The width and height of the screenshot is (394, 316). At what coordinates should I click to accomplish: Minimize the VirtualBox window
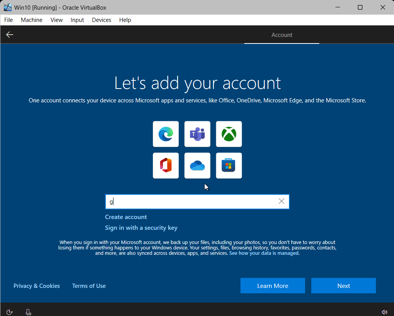point(338,7)
